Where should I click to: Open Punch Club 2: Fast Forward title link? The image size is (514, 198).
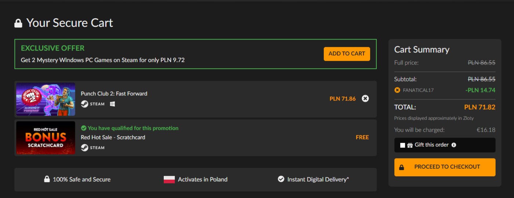[x=114, y=93]
